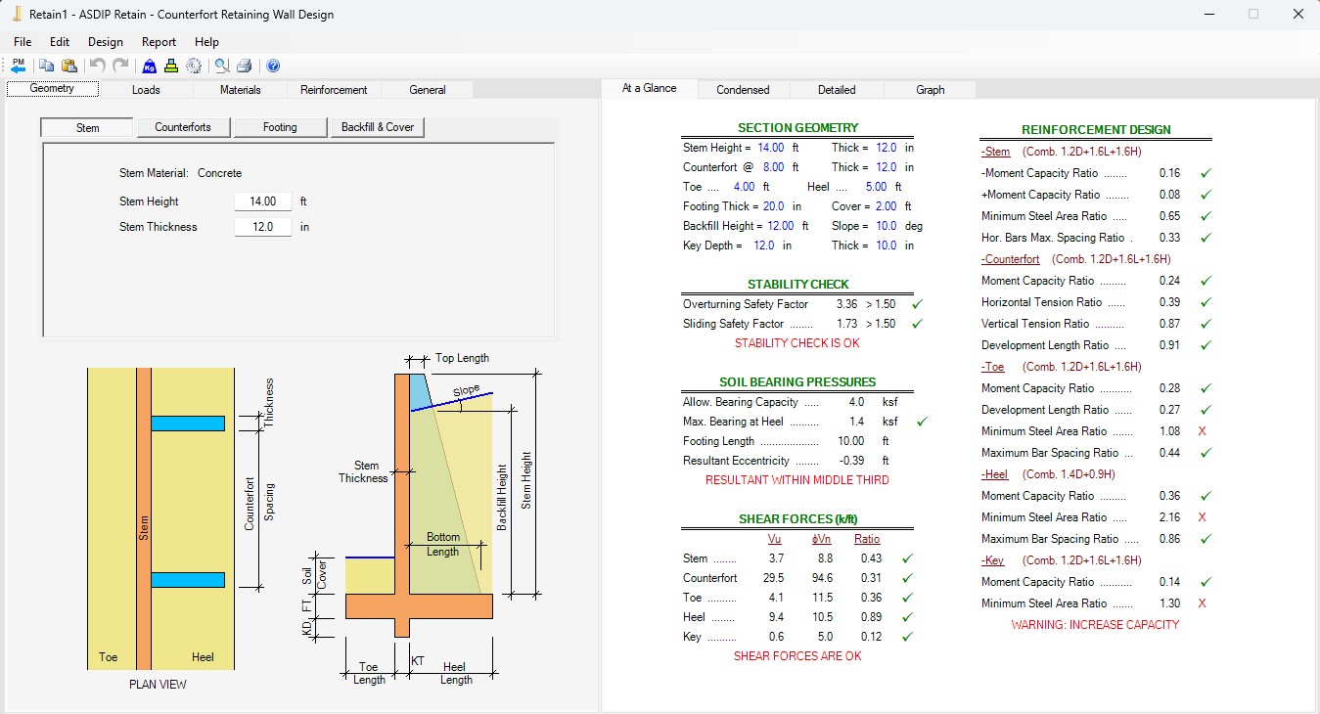
Task: Click the stacked yellow-green blocks toolbar icon
Action: pos(171,66)
